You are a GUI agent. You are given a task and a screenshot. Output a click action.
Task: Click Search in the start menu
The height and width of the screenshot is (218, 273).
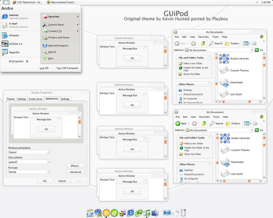49,52
